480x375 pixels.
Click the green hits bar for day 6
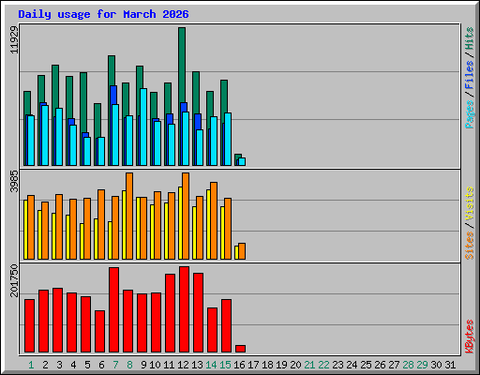pos(97,121)
